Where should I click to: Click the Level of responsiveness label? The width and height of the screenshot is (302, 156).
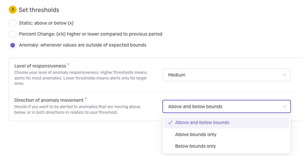click(40, 66)
